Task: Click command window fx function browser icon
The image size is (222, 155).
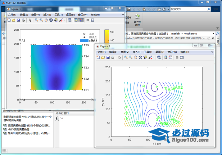Action: (x=57, y=118)
